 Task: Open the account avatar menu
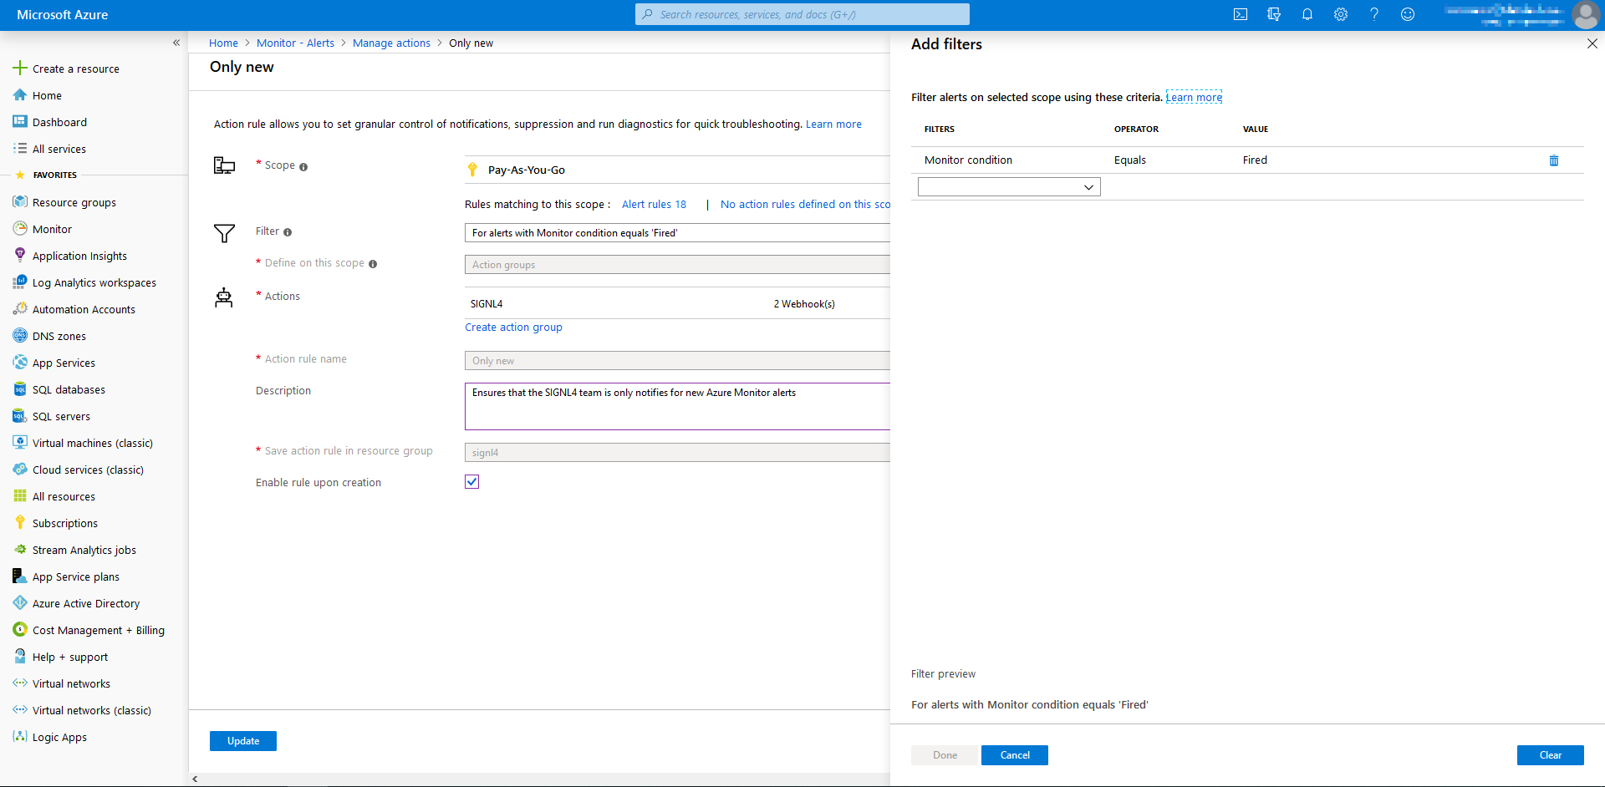pos(1586,15)
